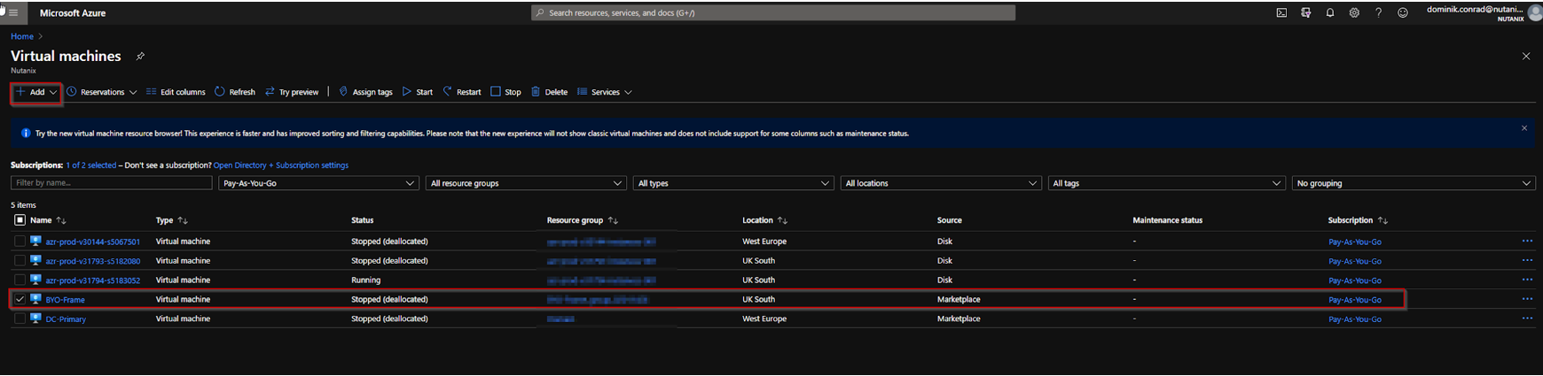
Task: Open the azr-prod-v31793-s5182080 VM link
Action: [93, 261]
